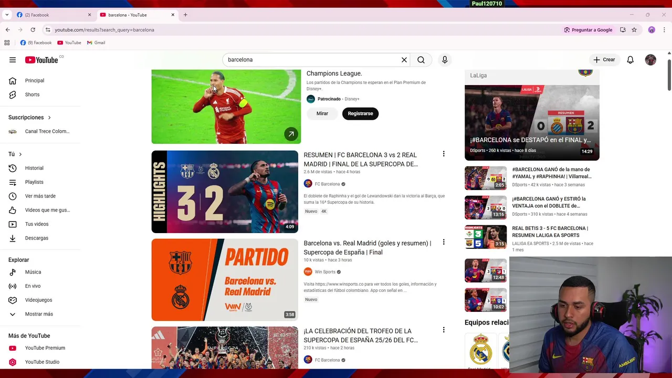Open Barcelona vs. Real Madrid goles title
The height and width of the screenshot is (378, 672).
tap(367, 248)
